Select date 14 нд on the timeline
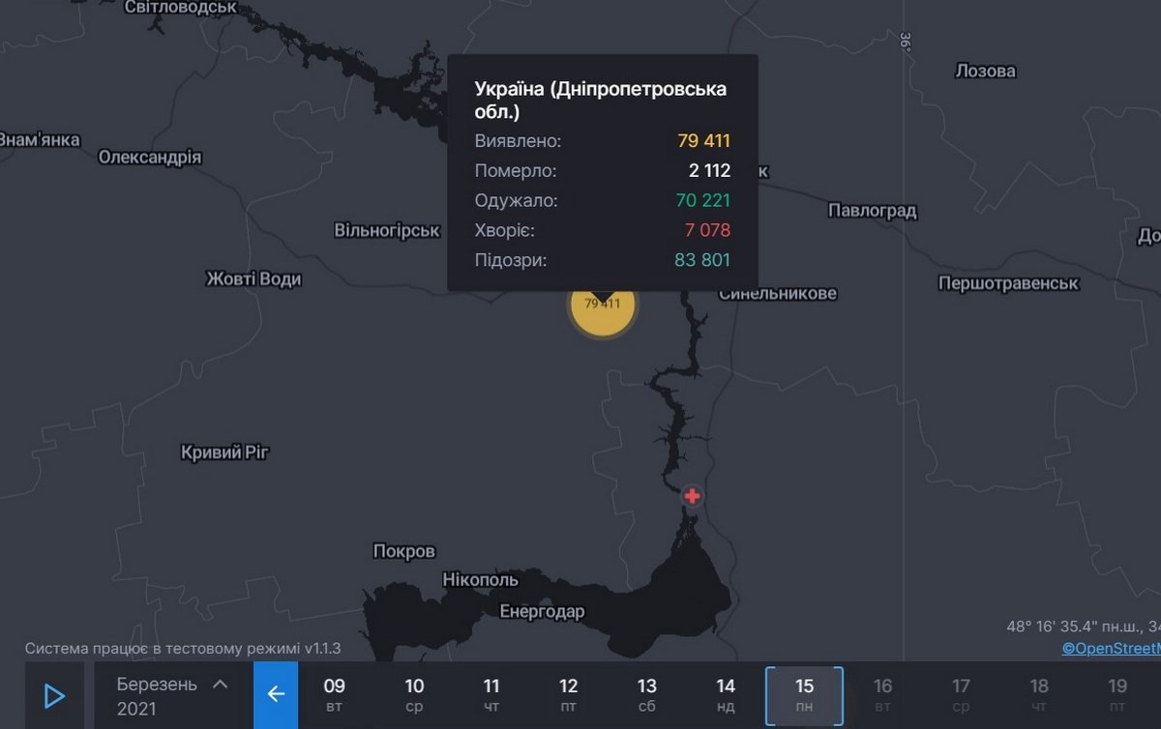 [726, 696]
